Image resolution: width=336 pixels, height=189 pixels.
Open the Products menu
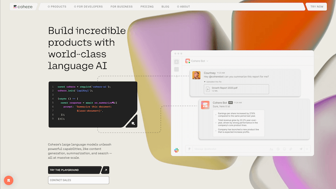coord(57,7)
